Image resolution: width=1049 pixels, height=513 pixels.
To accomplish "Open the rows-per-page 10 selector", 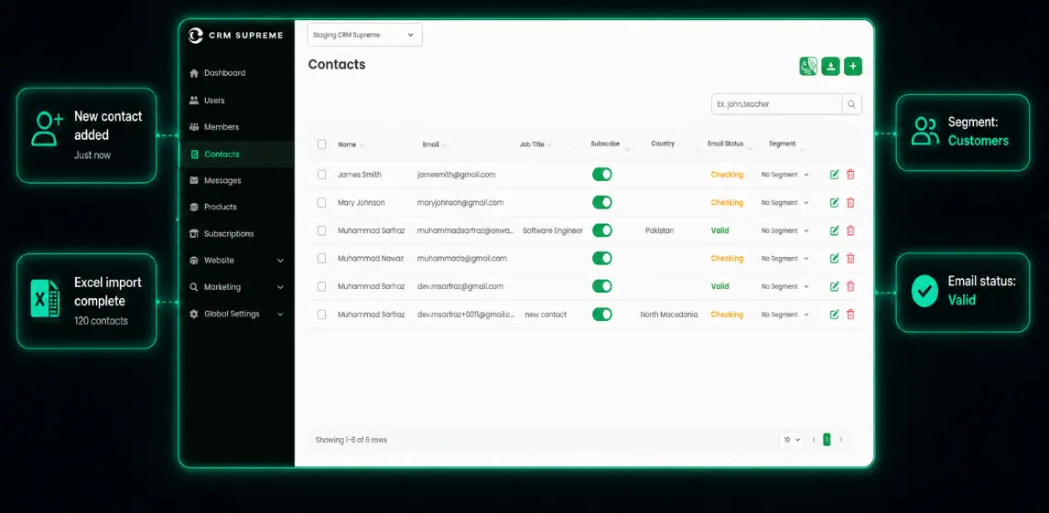I will (x=792, y=440).
